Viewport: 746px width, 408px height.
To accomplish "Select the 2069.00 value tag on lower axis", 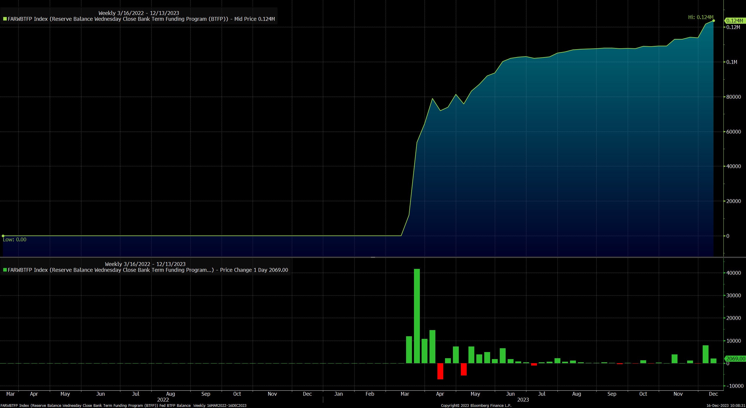I will pyautogui.click(x=735, y=359).
